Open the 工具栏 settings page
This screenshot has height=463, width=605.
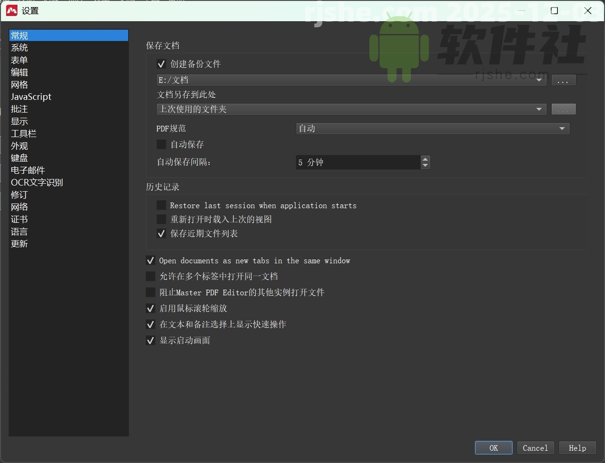(23, 133)
